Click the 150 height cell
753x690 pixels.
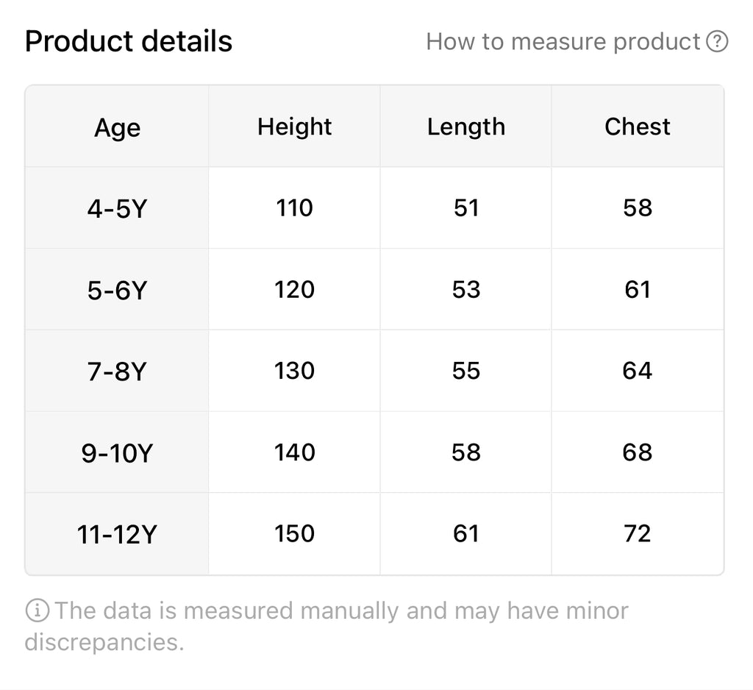[x=294, y=533]
